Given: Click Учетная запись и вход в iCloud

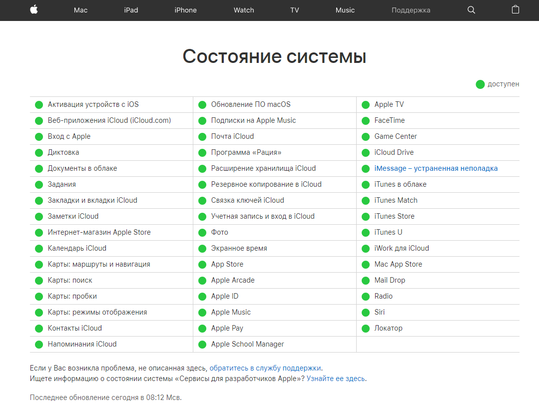Looking at the screenshot, I should coord(263,216).
